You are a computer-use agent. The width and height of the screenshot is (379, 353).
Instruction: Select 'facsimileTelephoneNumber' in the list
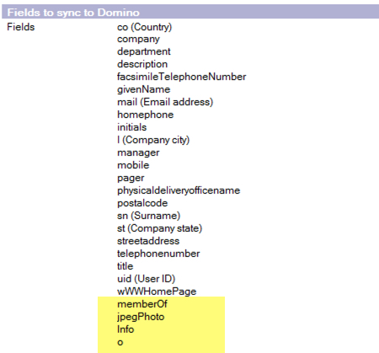tap(181, 77)
